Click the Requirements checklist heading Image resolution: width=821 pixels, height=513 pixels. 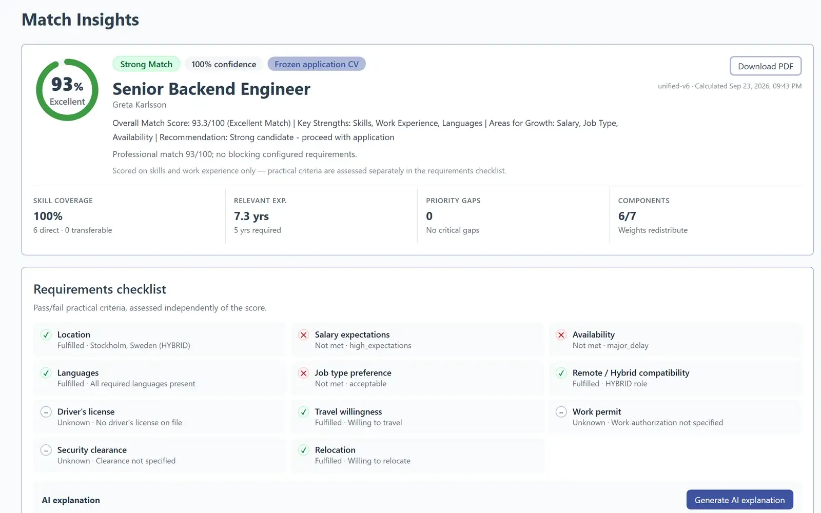click(100, 289)
